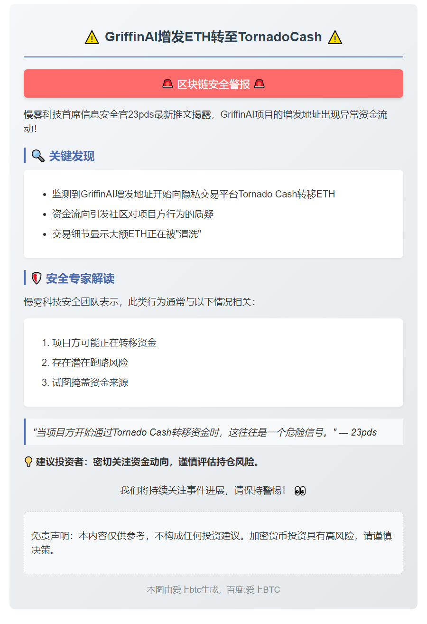Image resolution: width=427 pixels, height=624 pixels.
Task: Click the shield icon beside 安全专家解读
Action: [x=37, y=278]
